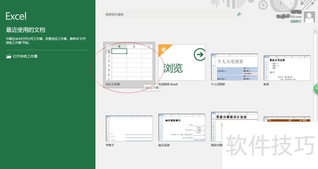Open other workbooks folder link
The image size is (318, 169).
click(22, 56)
